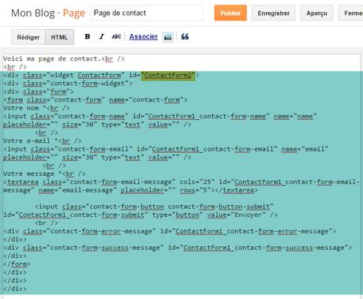Open the 'Mon Blog' title link
Viewport: 363px width, 299px height.
point(33,13)
